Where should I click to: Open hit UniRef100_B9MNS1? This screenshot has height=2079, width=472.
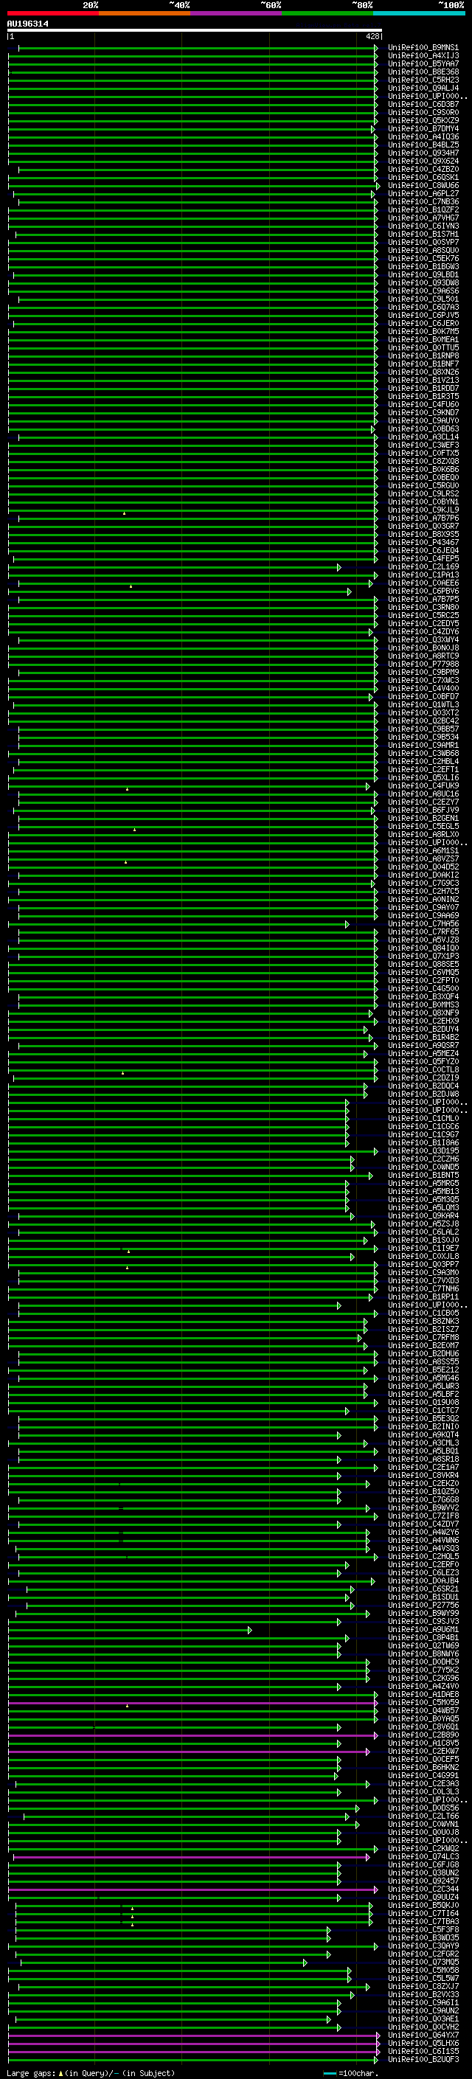[423, 48]
